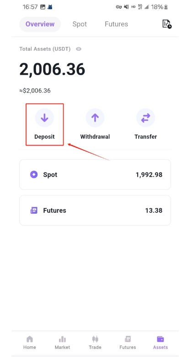Open Market from the bottom navigation
192x357 pixels.
click(x=62, y=342)
